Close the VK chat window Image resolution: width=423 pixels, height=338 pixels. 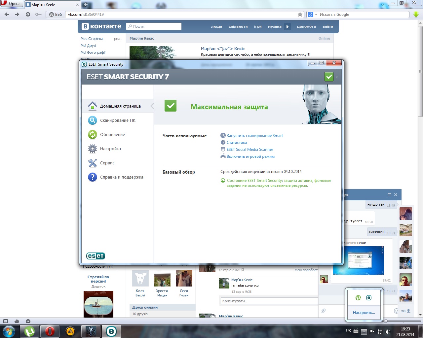tap(396, 195)
